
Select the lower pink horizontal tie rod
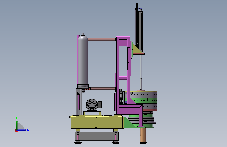[103, 89]
